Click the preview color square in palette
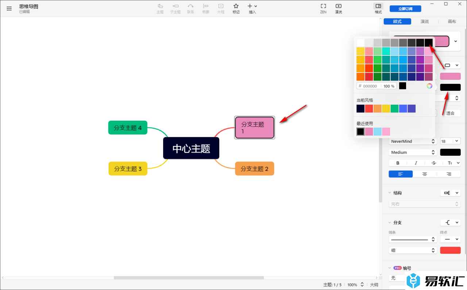The width and height of the screenshot is (467, 290). pyautogui.click(x=402, y=86)
